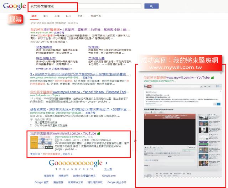Open the 搜尋說明 footer link
Screen dimensions: 228x188
pos(63,176)
